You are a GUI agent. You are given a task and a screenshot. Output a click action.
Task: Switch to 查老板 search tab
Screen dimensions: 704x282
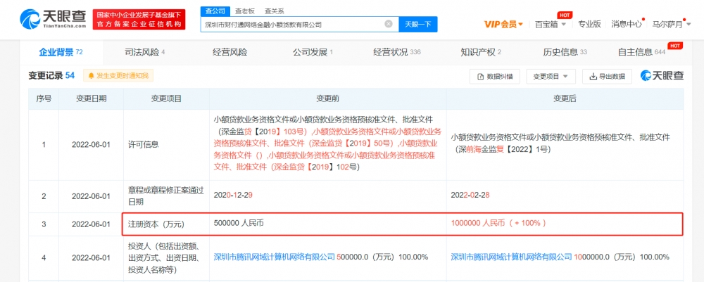[x=244, y=11]
